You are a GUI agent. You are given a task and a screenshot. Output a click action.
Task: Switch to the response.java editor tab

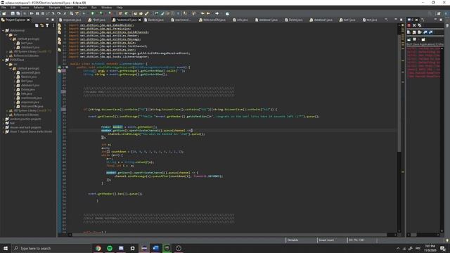70,20
